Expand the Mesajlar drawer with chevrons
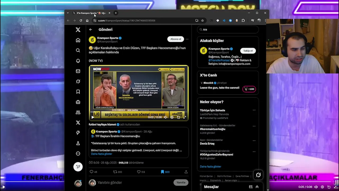This screenshot has width=339, height=191. 257,187
